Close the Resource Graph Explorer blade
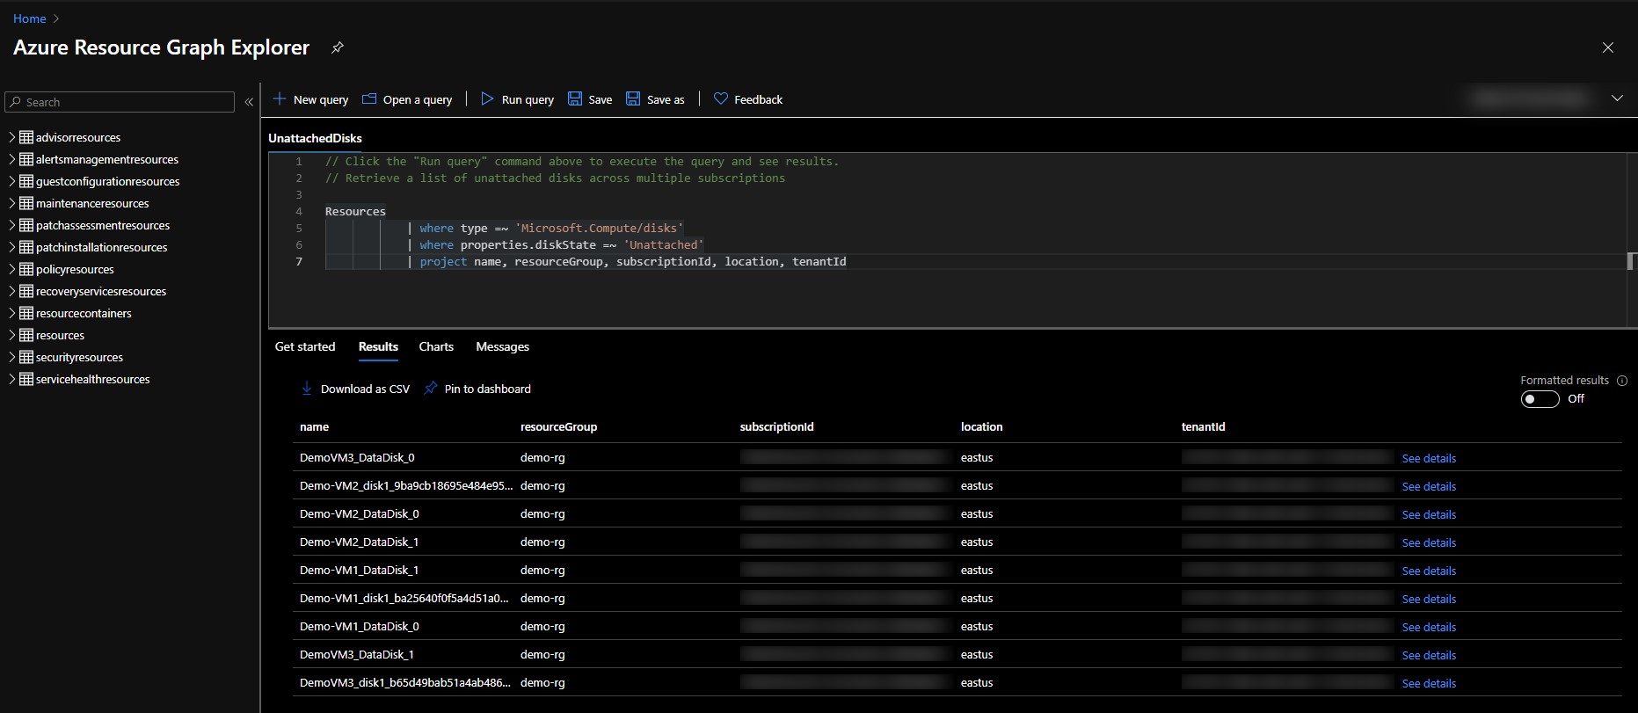Image resolution: width=1638 pixels, height=713 pixels. click(x=1608, y=47)
